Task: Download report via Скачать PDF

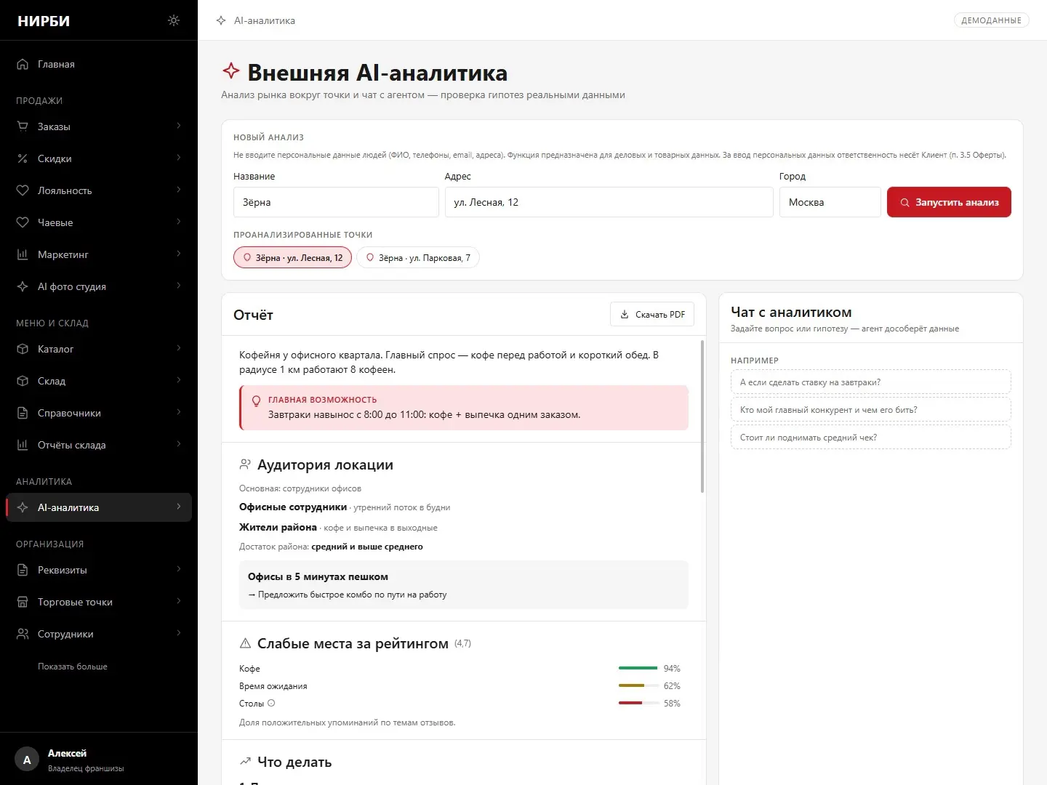Action: (652, 315)
